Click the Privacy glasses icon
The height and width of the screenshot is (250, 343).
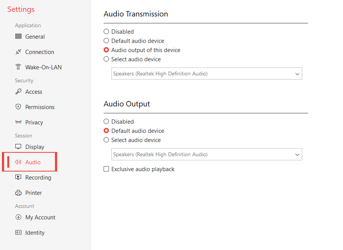point(18,123)
